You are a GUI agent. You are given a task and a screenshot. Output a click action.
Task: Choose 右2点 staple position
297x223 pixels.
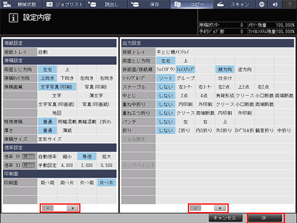point(264,87)
